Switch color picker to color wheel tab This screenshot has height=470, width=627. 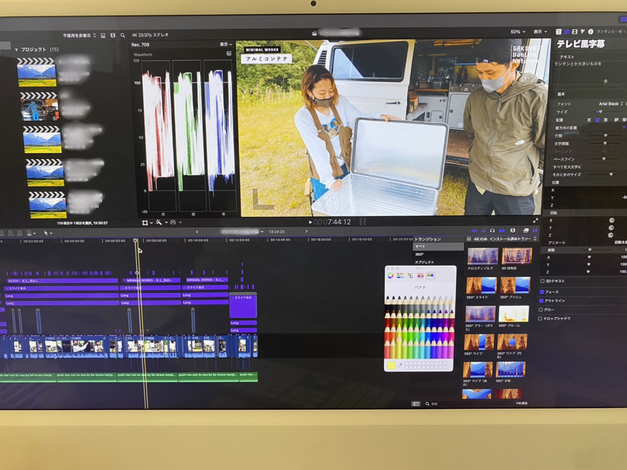[390, 275]
